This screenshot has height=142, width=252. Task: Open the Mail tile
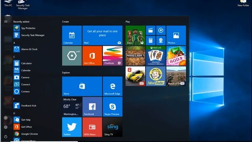coord(102,35)
